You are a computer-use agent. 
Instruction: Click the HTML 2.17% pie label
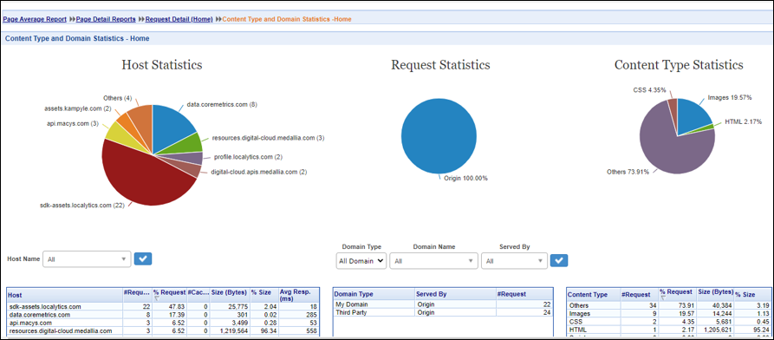744,121
